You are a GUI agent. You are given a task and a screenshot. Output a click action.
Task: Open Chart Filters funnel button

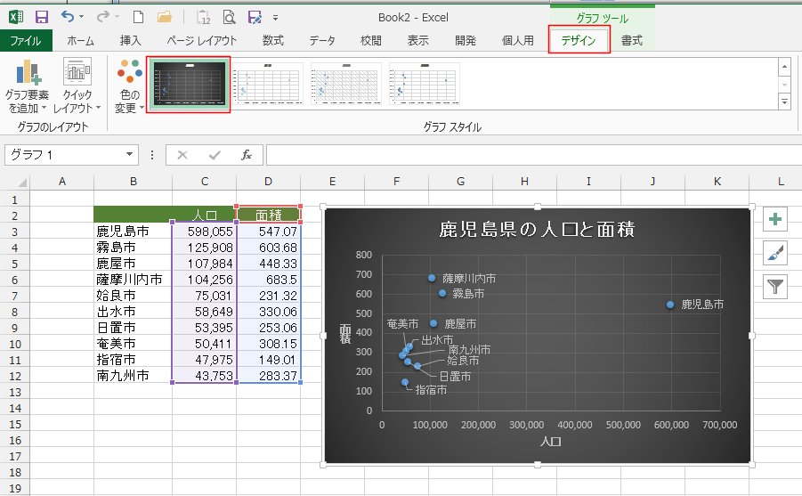[776, 286]
